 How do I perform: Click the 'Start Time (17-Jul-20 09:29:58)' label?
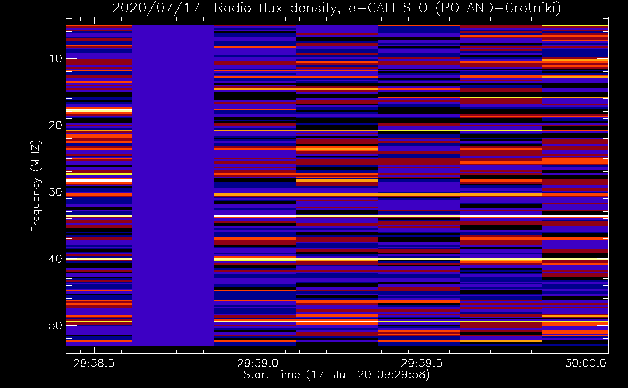point(337,375)
